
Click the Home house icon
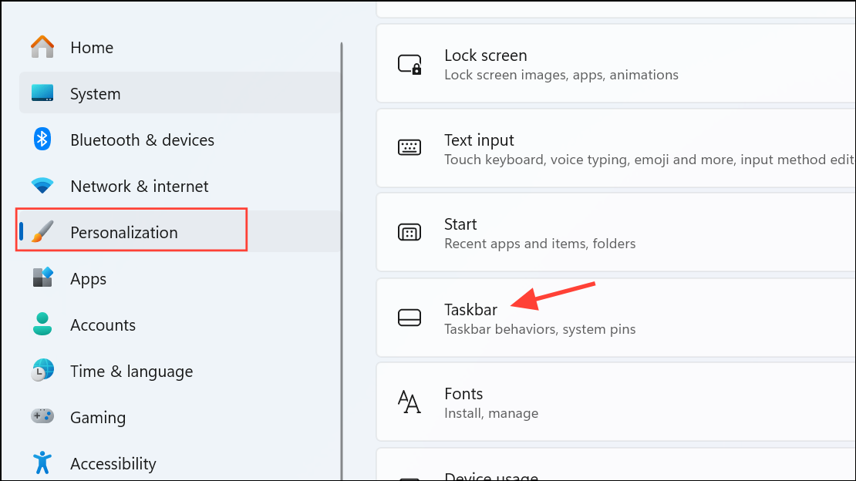point(42,47)
